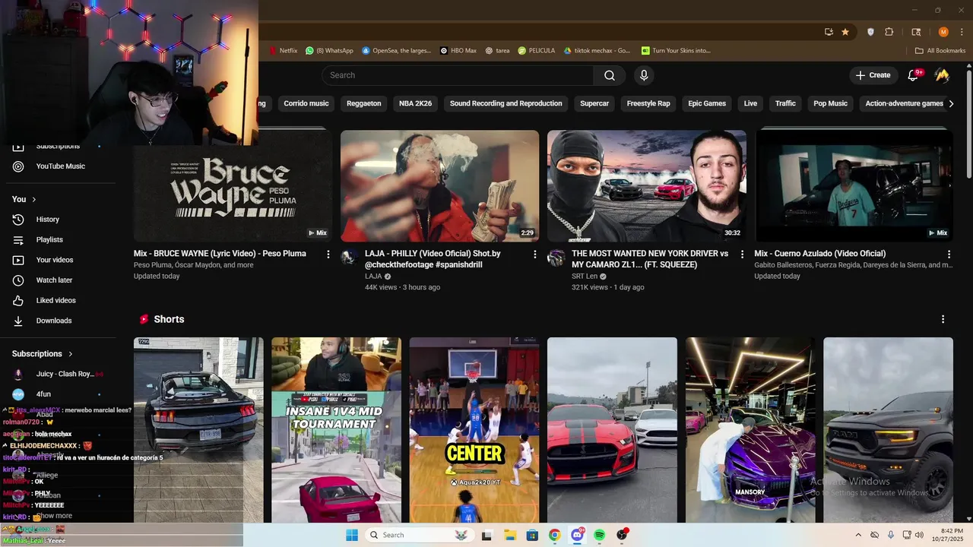Open more options for Bruce Wayne mix
Viewport: 973px width, 547px height.
pyautogui.click(x=328, y=254)
